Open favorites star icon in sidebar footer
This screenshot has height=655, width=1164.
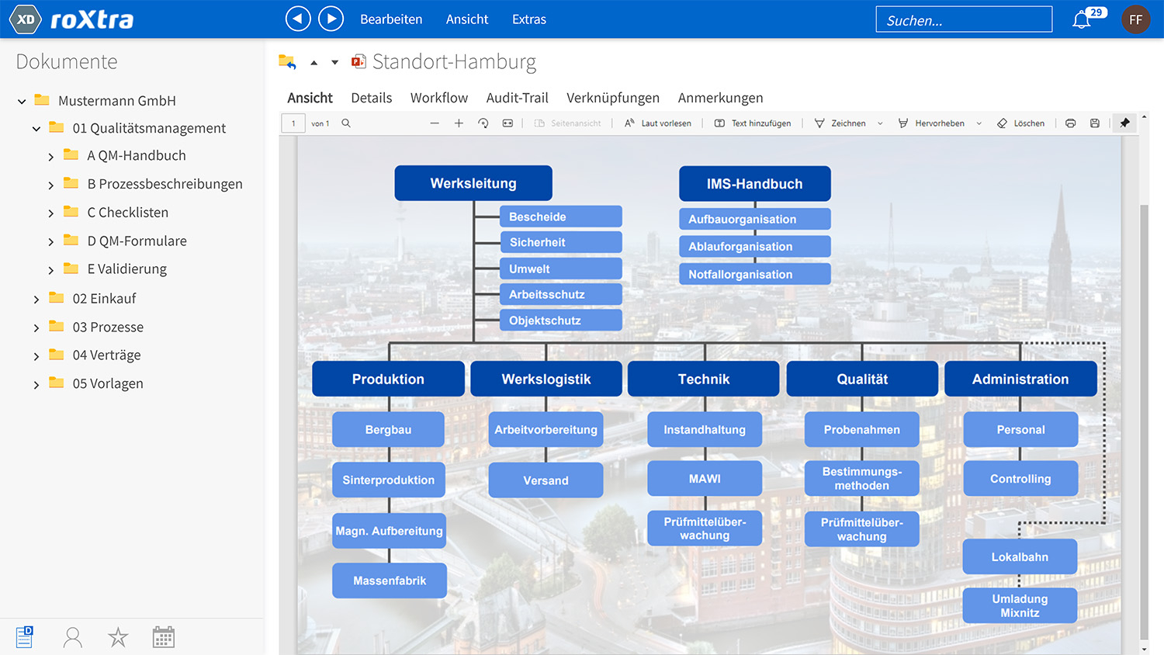118,637
